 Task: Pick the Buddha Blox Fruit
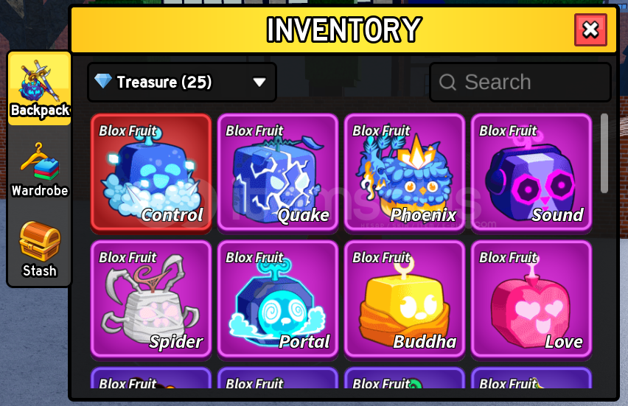coord(405,300)
